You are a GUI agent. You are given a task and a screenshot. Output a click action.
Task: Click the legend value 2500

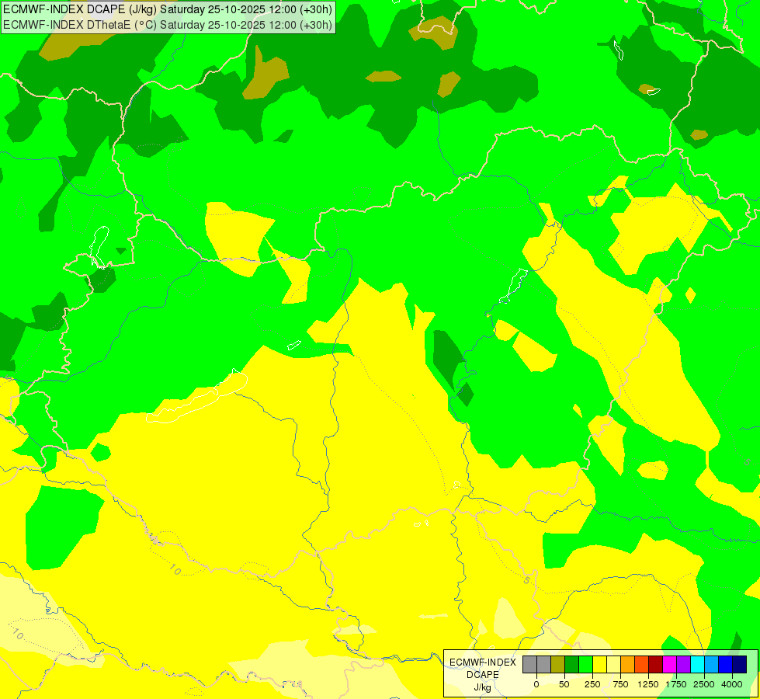[704, 684]
